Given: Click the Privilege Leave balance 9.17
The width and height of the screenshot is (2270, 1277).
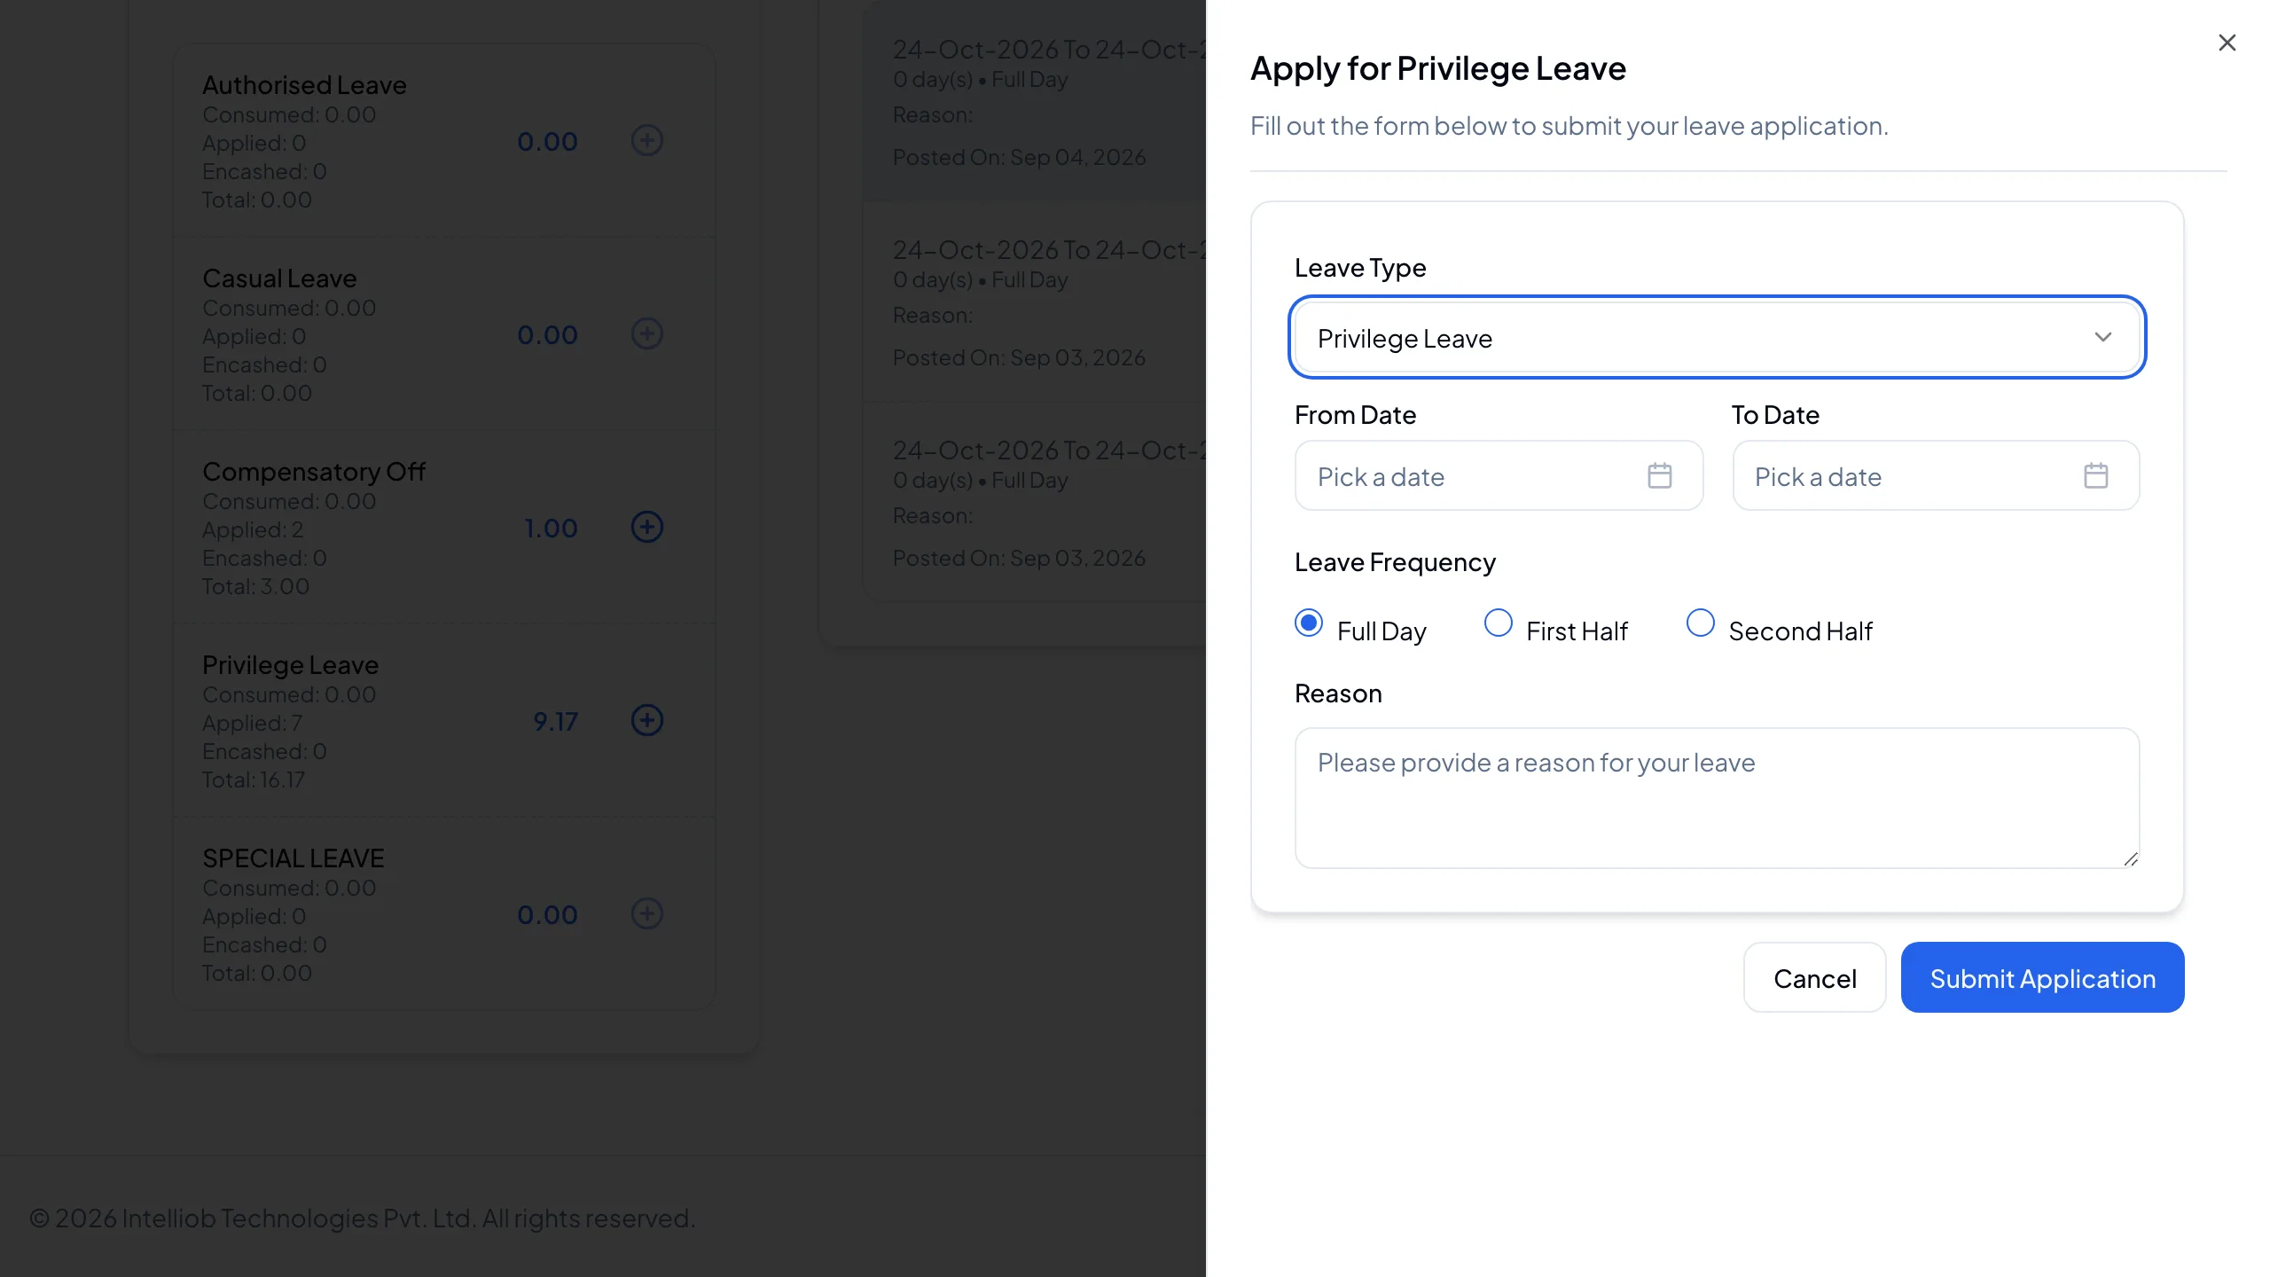Looking at the screenshot, I should [x=555, y=721].
